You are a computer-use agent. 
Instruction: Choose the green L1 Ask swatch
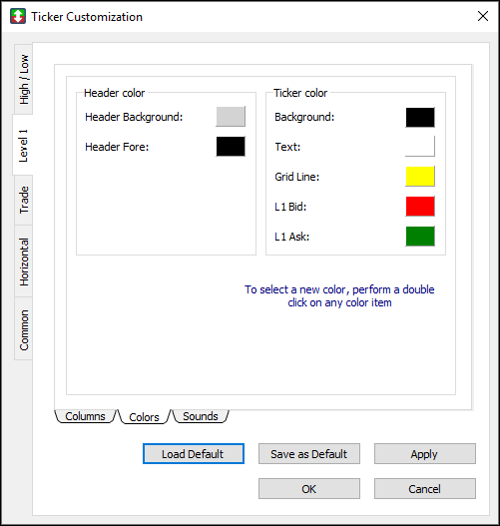[x=420, y=237]
